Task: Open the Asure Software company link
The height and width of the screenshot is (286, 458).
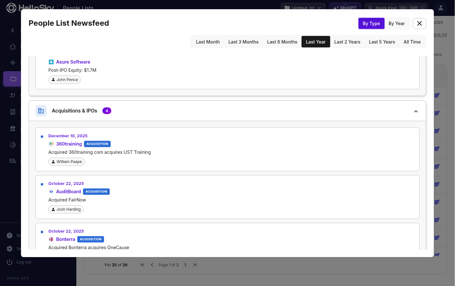Action: [73, 62]
